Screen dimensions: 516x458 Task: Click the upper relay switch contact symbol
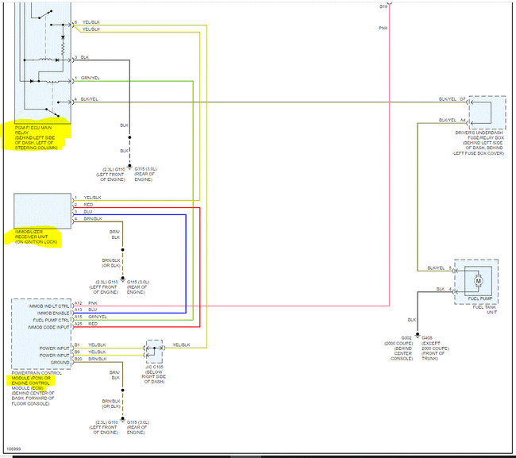tap(45, 14)
